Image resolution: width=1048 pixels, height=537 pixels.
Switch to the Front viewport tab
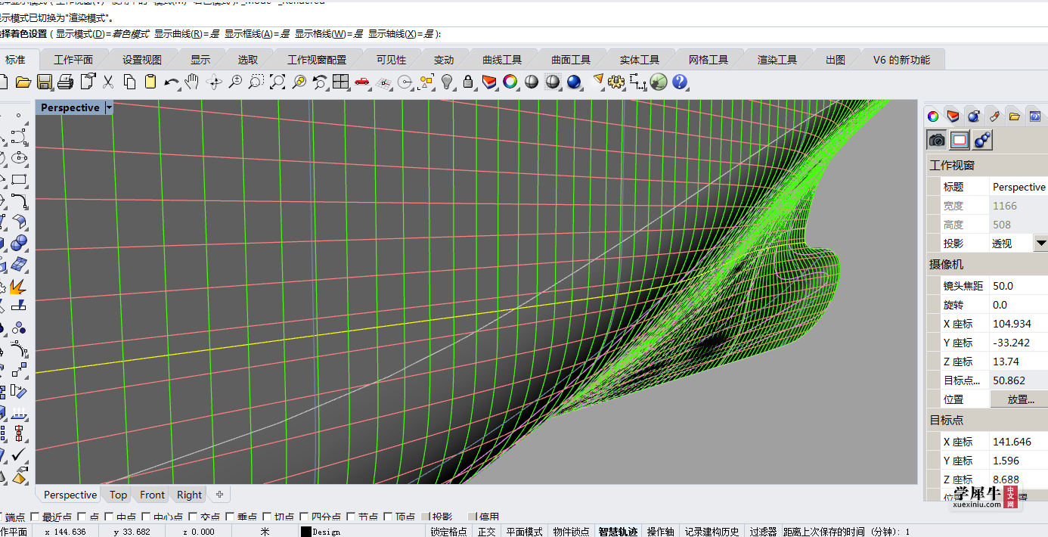[152, 495]
